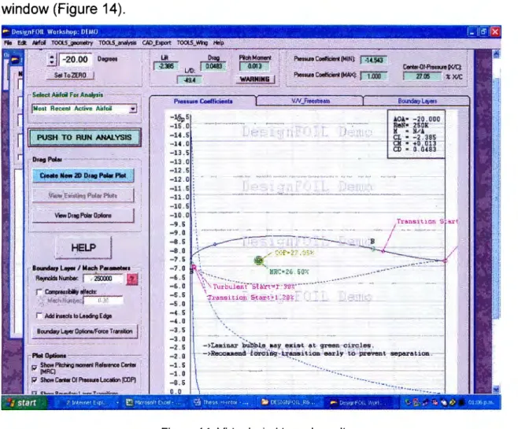Image resolution: width=518 pixels, height=429 pixels.
Task: Open the TOOLS_Wing menu
Action: click(x=192, y=43)
